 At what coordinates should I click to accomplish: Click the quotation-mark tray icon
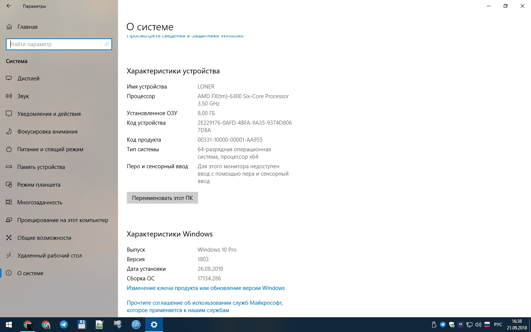pos(461,325)
